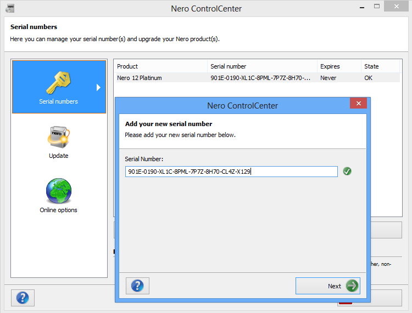This screenshot has height=313, width=412.
Task: Click the Serial number column header
Action: point(262,66)
